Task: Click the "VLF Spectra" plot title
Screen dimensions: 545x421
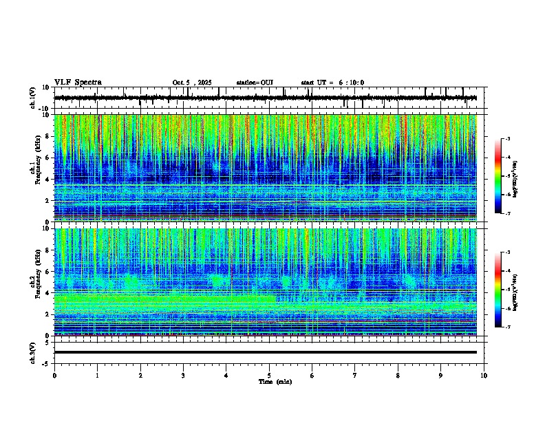Action: pos(78,83)
